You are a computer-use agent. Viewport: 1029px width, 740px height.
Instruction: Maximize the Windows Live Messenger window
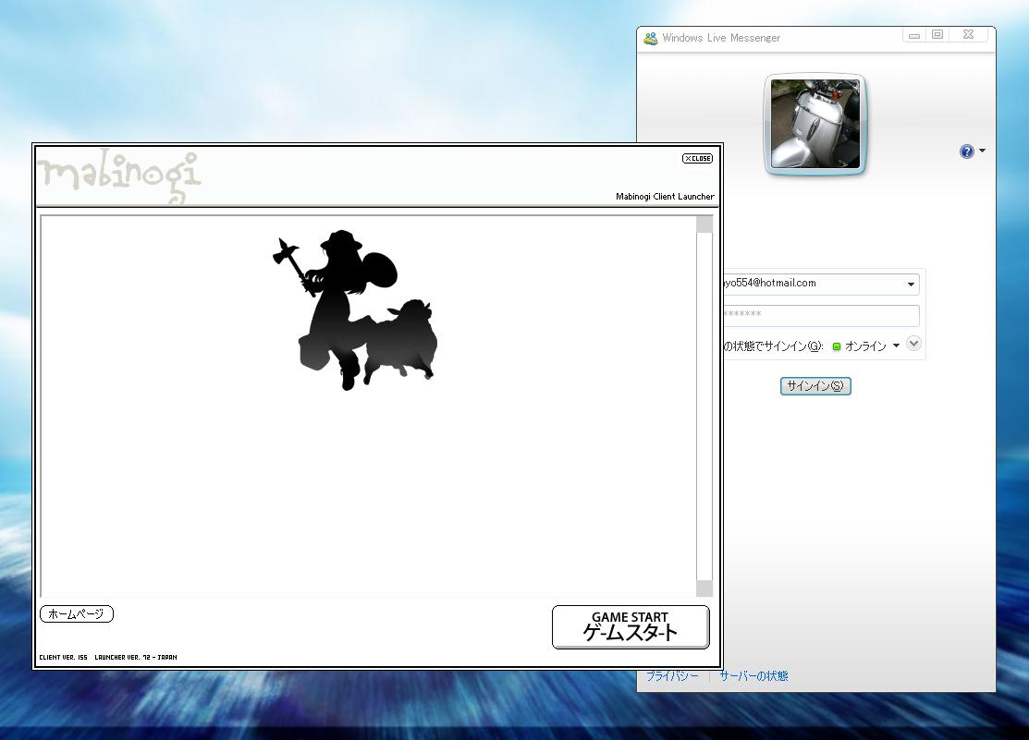937,35
